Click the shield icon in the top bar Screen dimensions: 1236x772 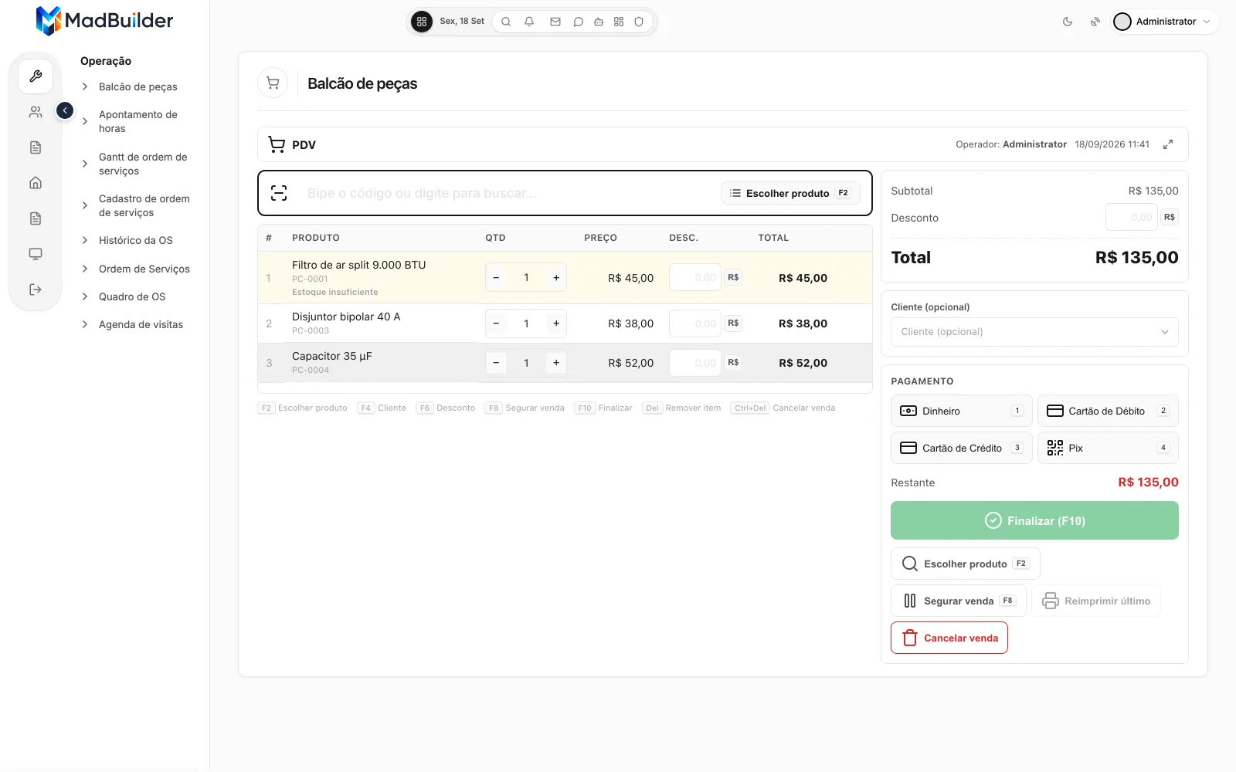639,22
